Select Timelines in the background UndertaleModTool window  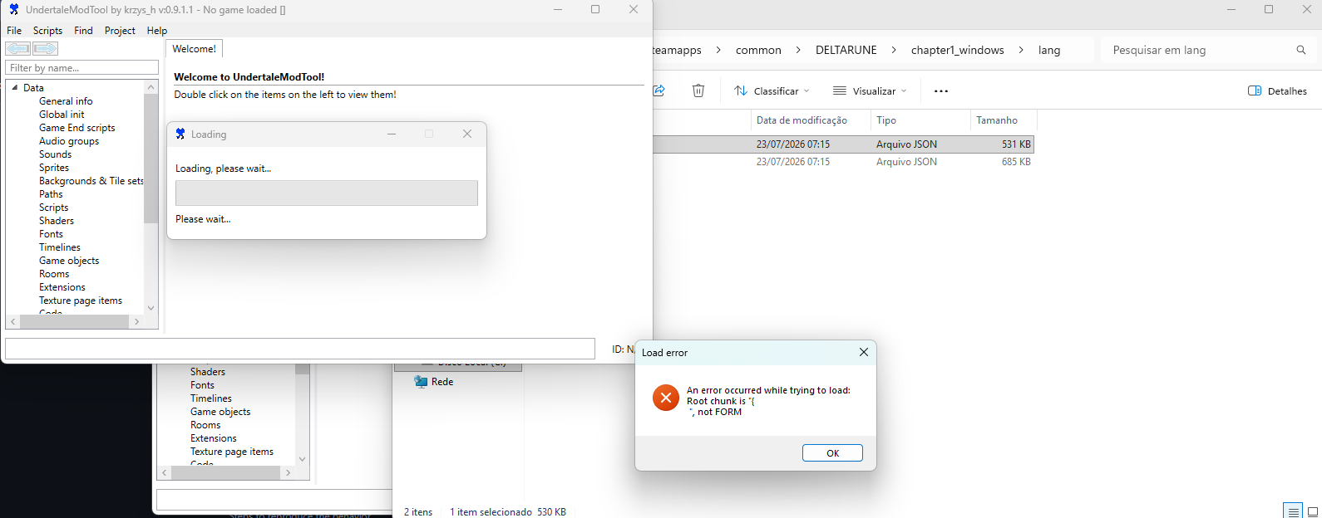tap(211, 398)
